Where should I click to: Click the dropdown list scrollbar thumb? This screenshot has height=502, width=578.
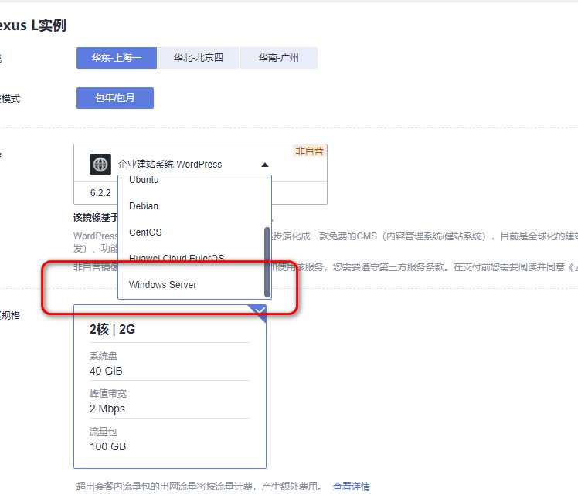pyautogui.click(x=267, y=262)
